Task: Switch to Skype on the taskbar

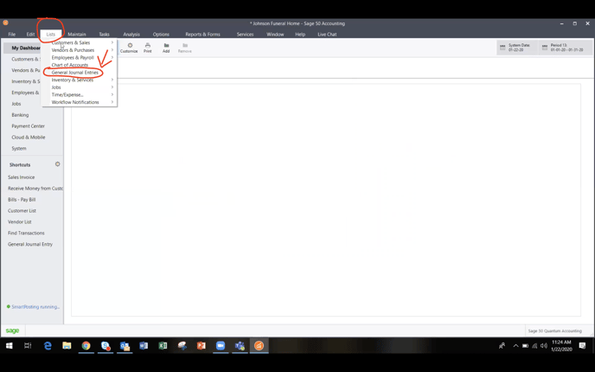Action: (x=106, y=345)
